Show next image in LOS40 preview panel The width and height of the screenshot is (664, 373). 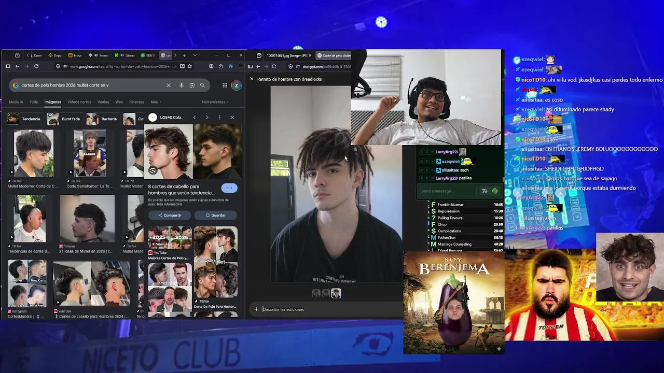[x=207, y=118]
